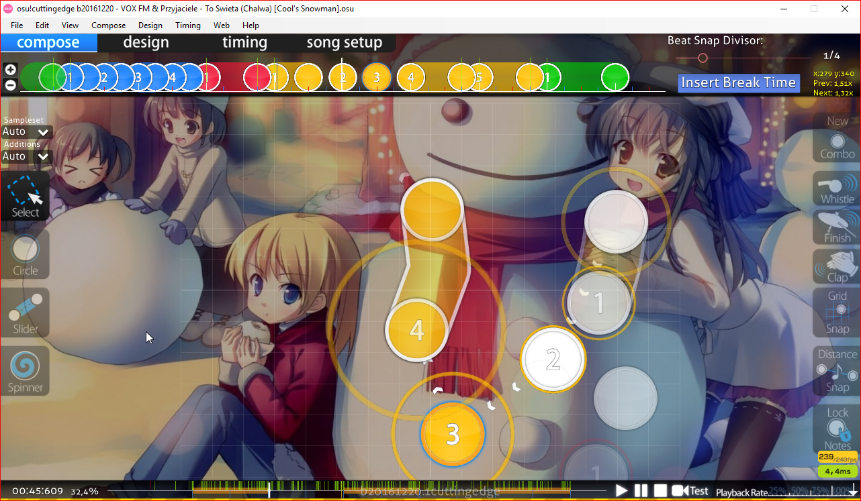The width and height of the screenshot is (861, 501).
Task: Pick the Slider tool
Action: pos(26,313)
